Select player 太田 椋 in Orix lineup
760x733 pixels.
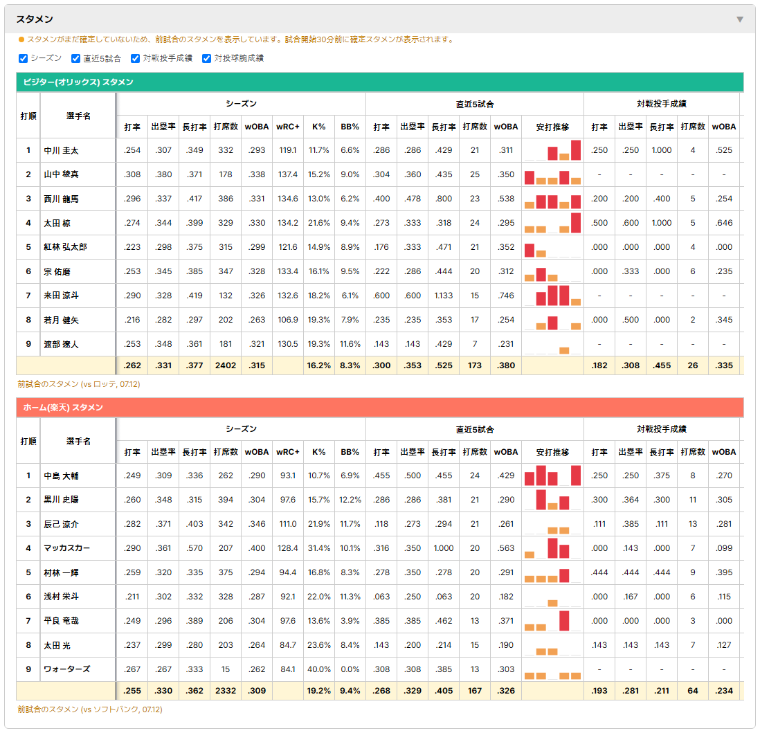tap(57, 223)
